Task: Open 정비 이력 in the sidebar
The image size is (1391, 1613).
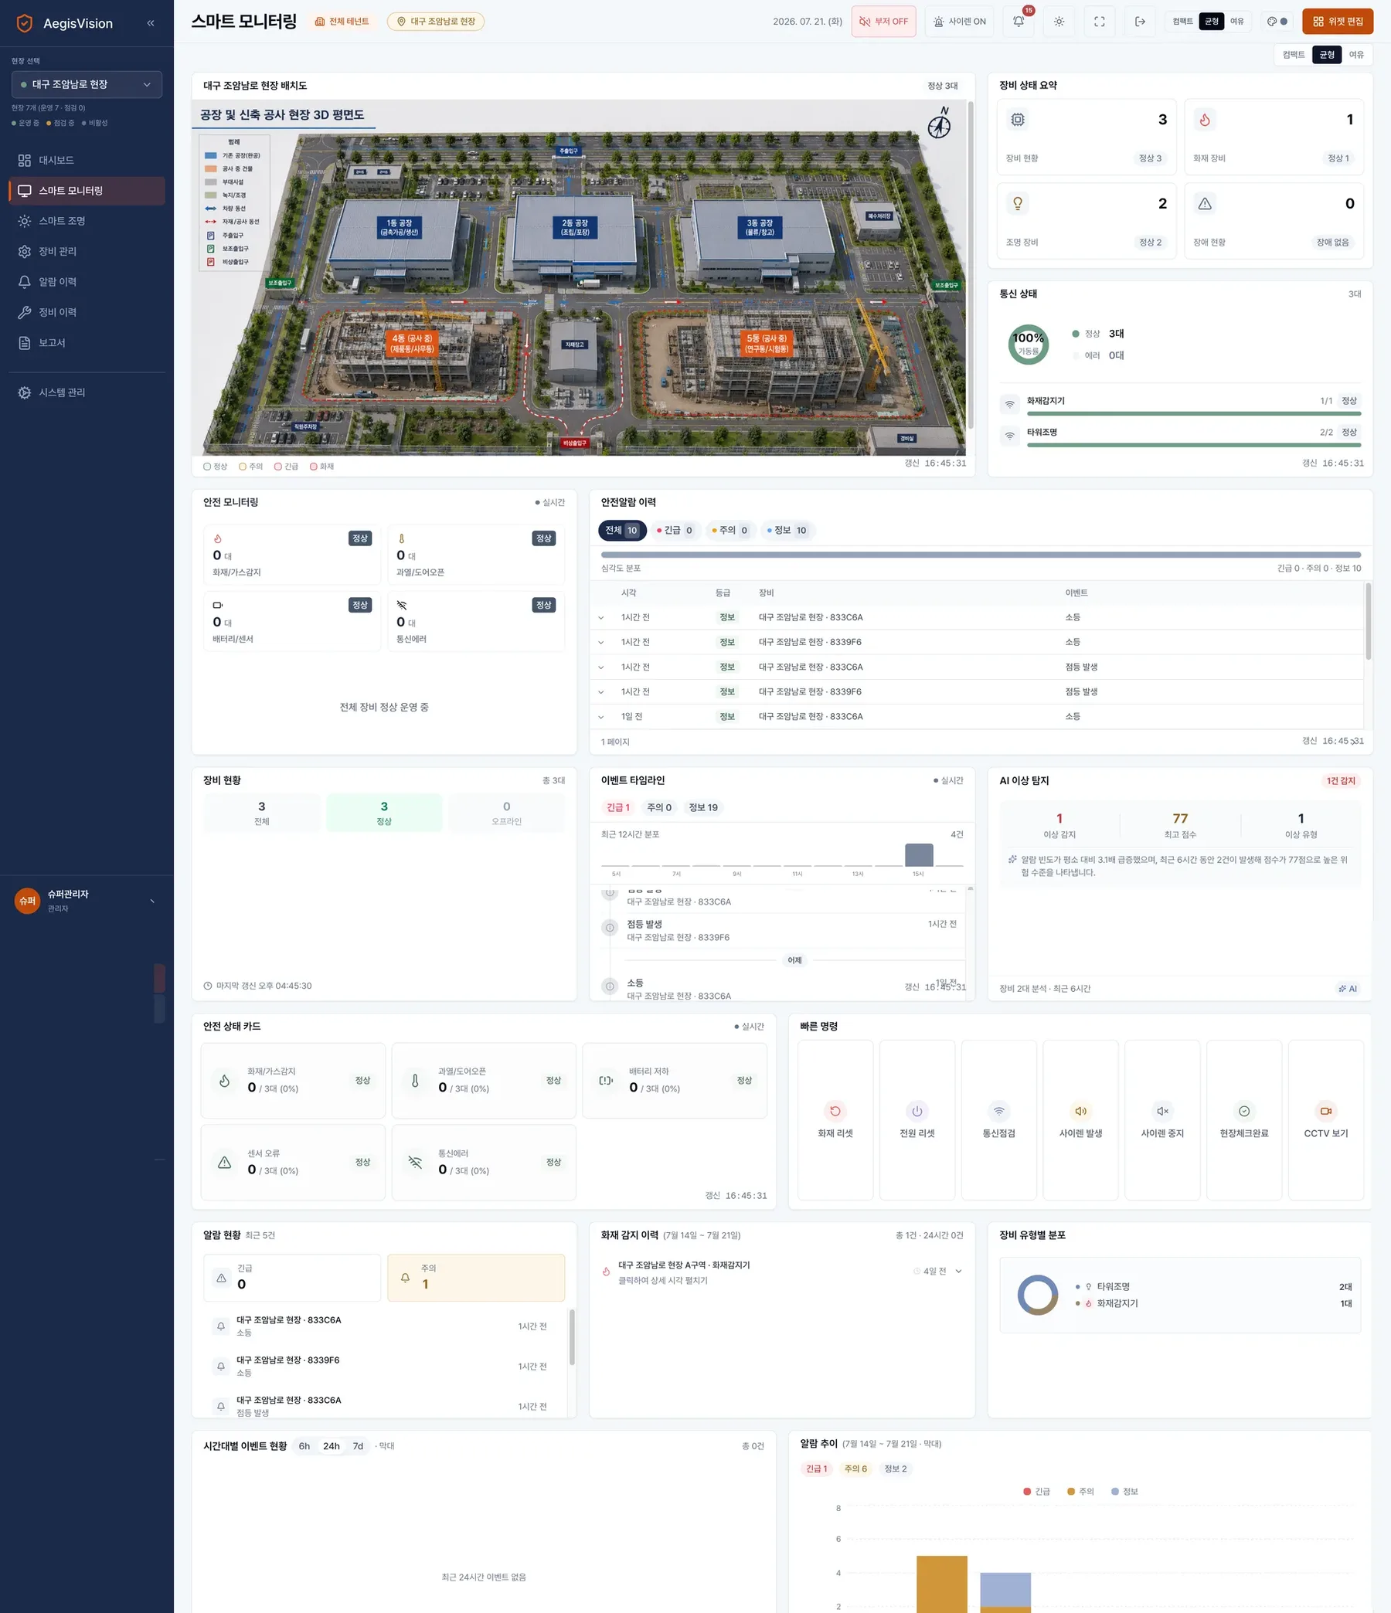Action: [87, 312]
